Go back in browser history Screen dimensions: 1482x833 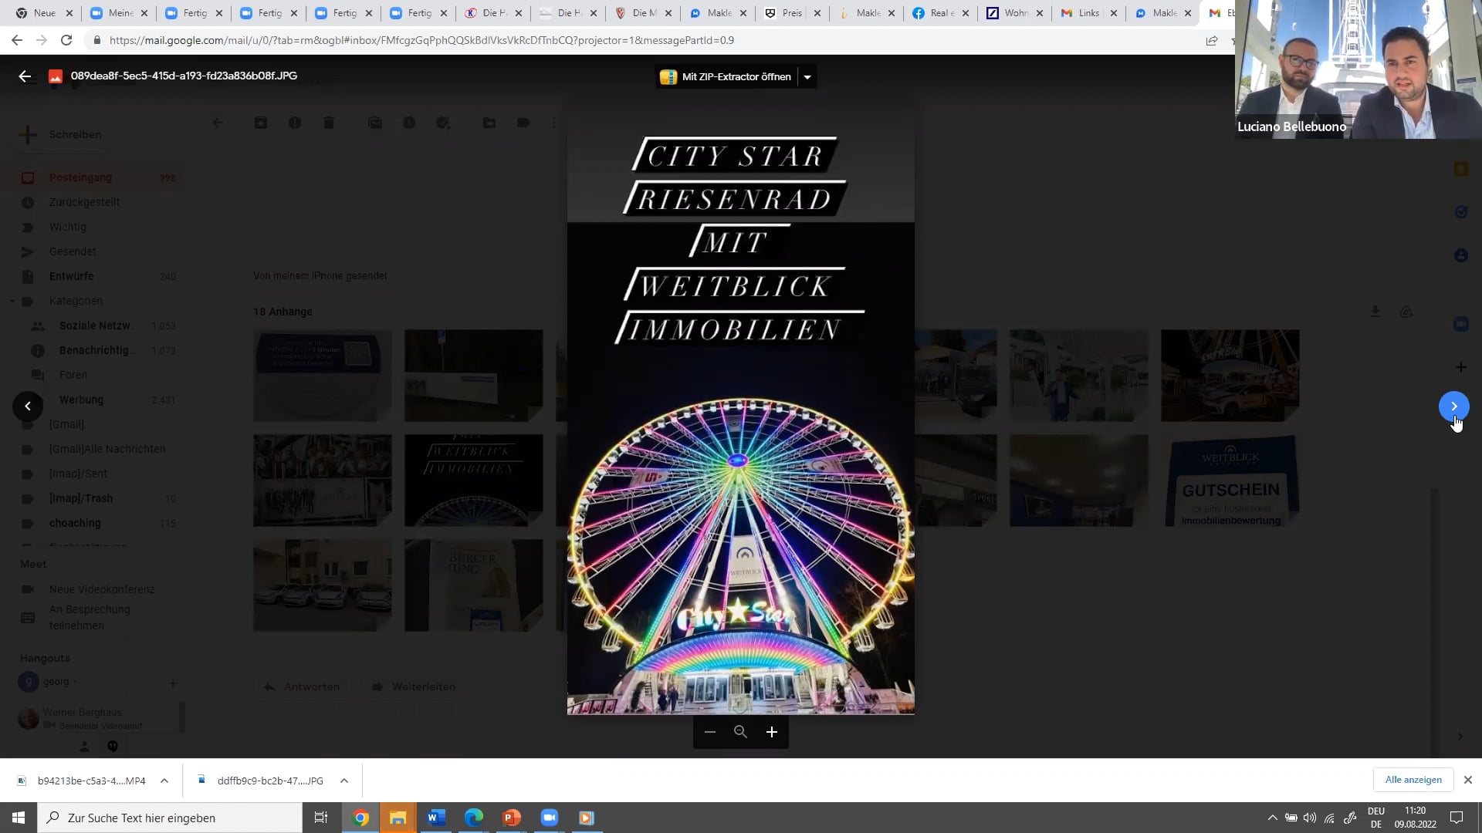[17, 40]
